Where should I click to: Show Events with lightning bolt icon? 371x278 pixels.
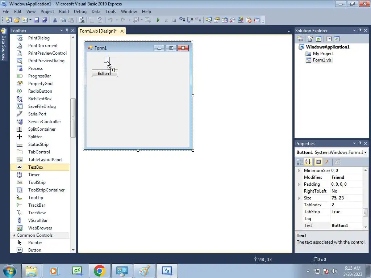(326, 162)
